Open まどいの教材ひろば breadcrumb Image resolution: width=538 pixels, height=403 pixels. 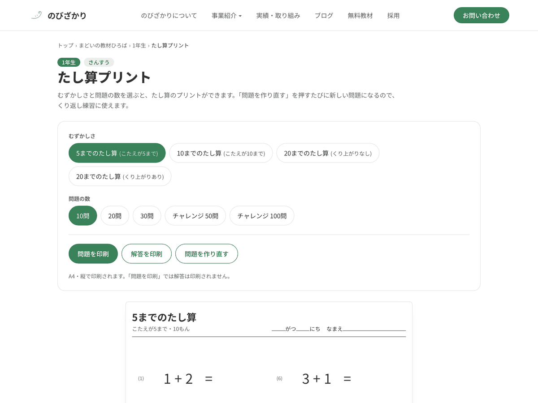(103, 45)
